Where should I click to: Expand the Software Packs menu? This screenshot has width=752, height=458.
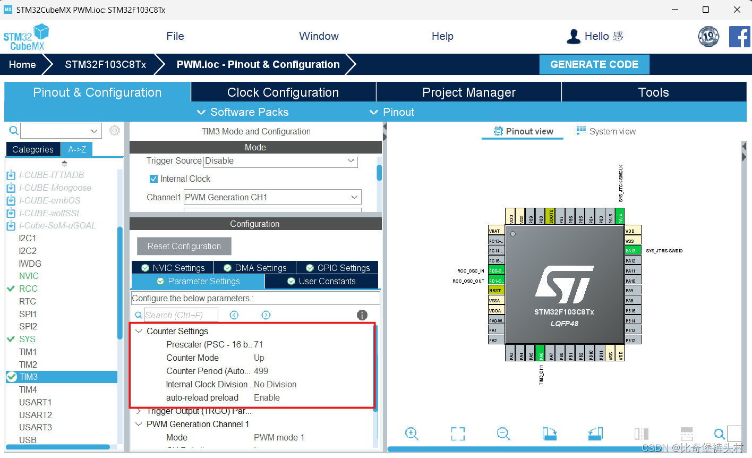[x=243, y=112]
